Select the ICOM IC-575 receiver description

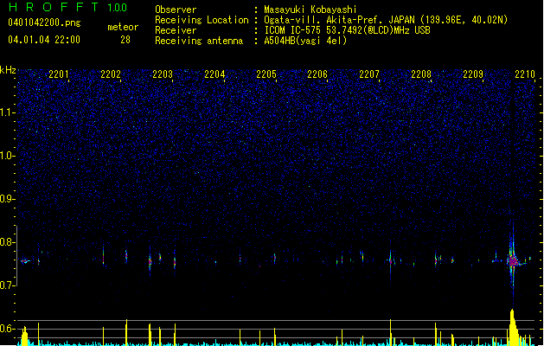pyautogui.click(x=348, y=30)
